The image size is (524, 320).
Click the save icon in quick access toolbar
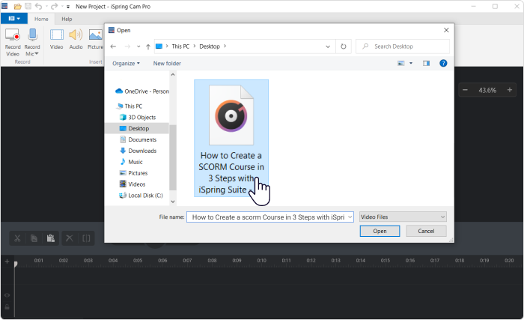[x=28, y=6]
